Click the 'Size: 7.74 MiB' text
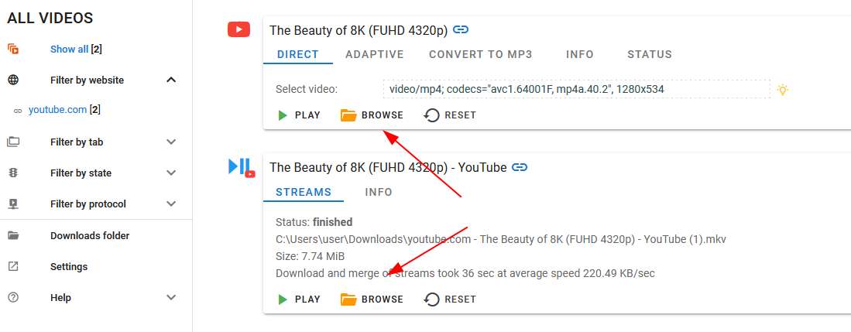 [x=310, y=256]
